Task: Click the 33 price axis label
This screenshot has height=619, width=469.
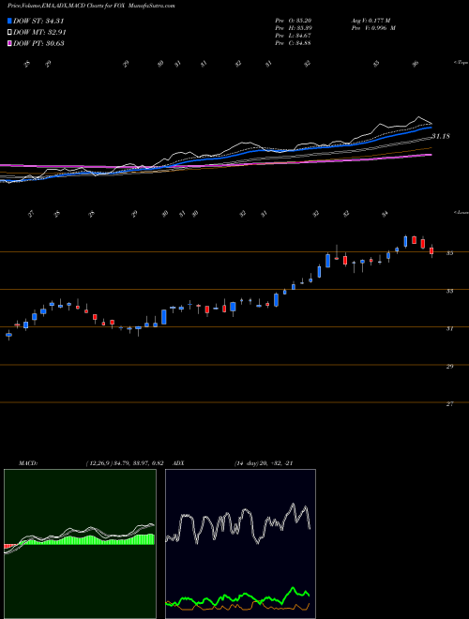Action: coord(449,291)
